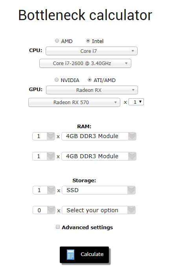The image size is (171, 269).
Task: Choose the NVIDIA GPU radio button
Action: point(57,80)
